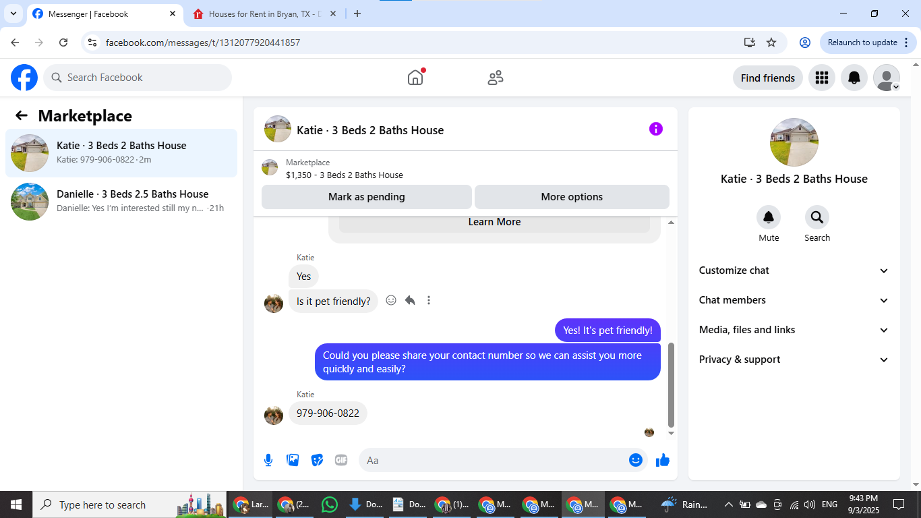Reply to the 'Is it pet friendly?' message
Viewport: 921px width, 518px height.
410,300
